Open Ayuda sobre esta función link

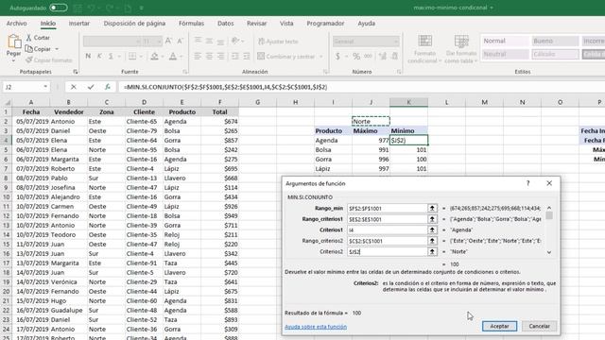click(x=316, y=327)
